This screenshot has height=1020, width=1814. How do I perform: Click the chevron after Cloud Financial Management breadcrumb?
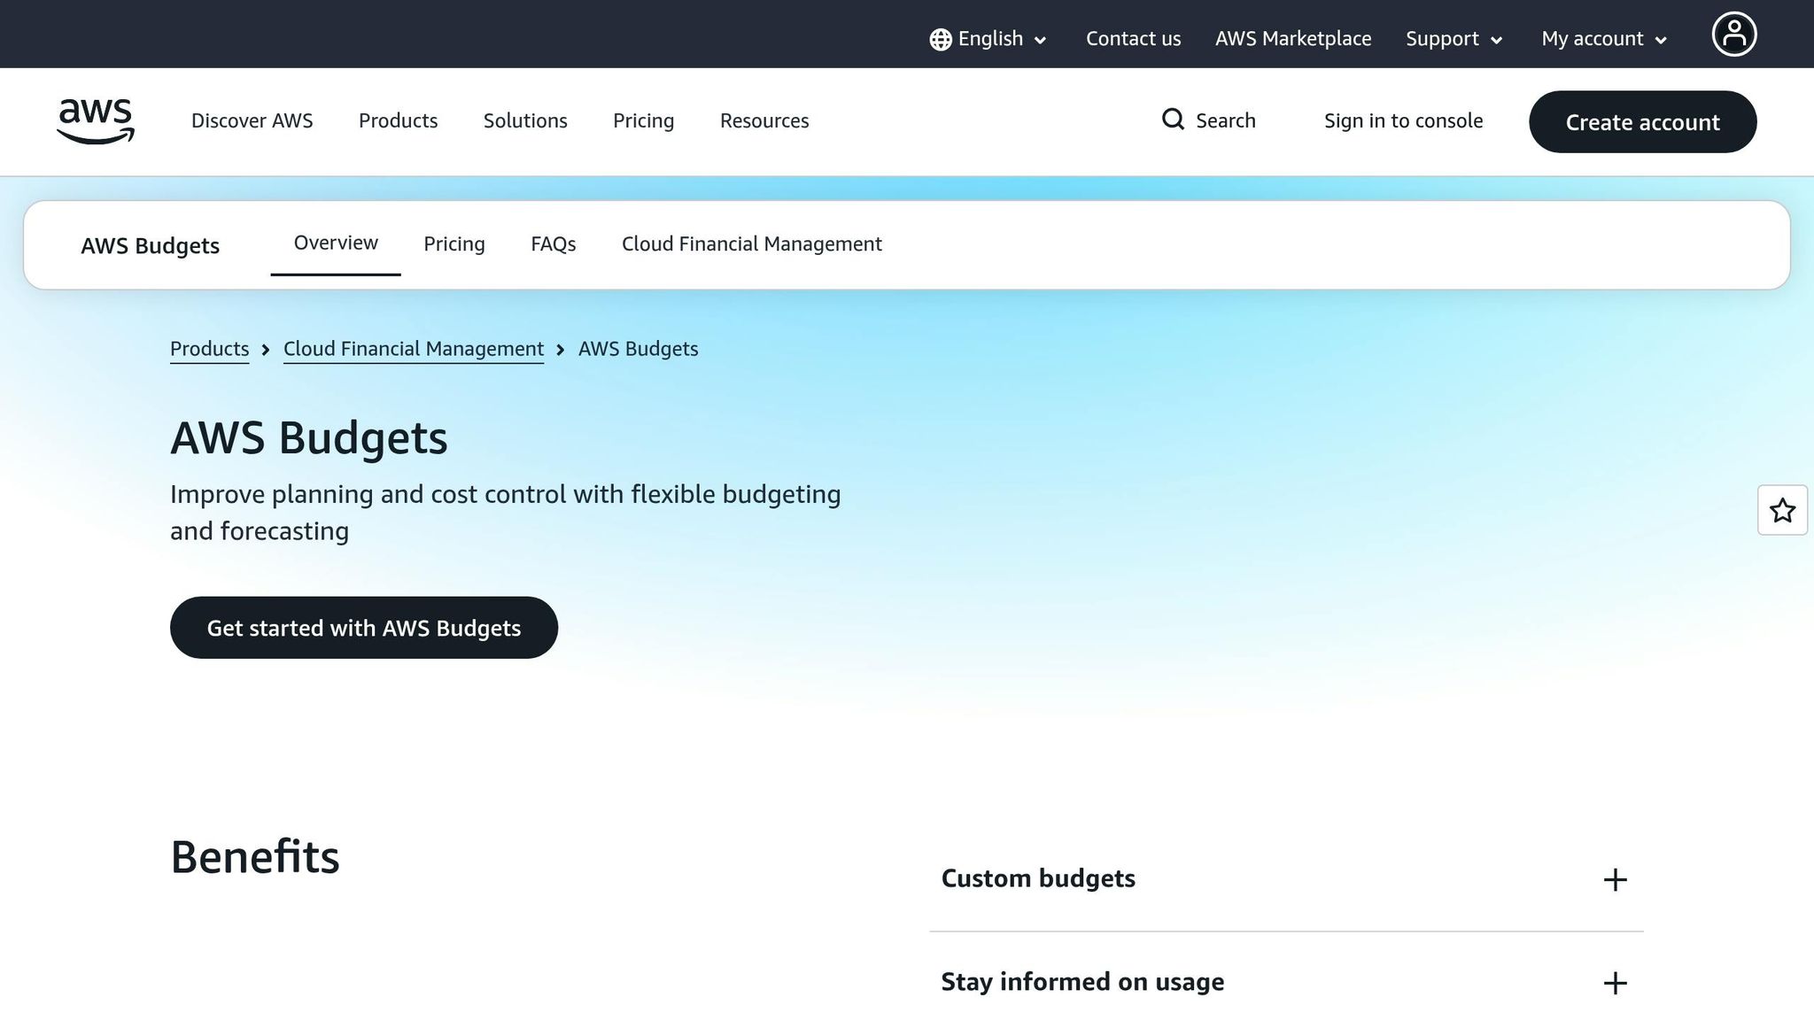click(561, 350)
